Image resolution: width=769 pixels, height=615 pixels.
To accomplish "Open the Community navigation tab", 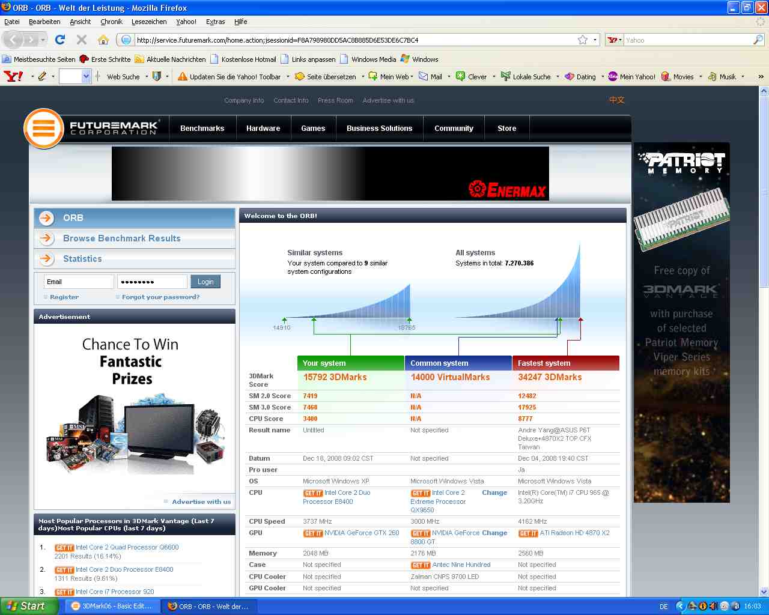I will coord(454,129).
